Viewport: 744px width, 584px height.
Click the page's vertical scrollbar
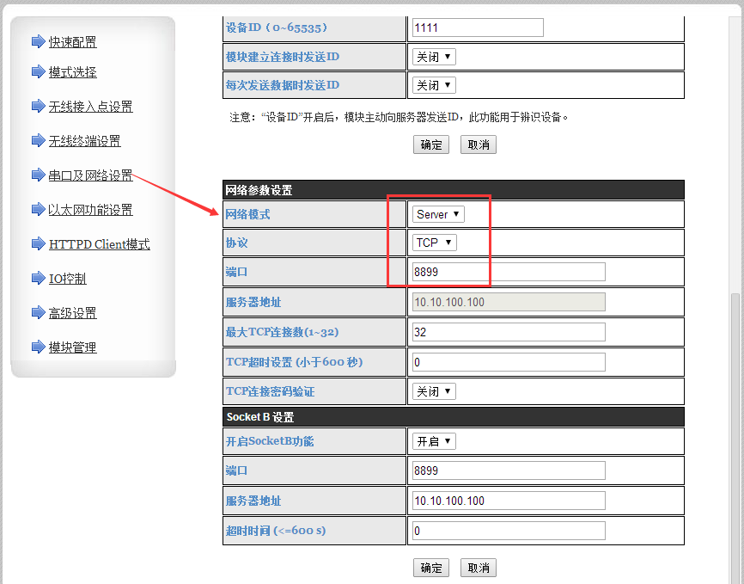[x=735, y=430]
